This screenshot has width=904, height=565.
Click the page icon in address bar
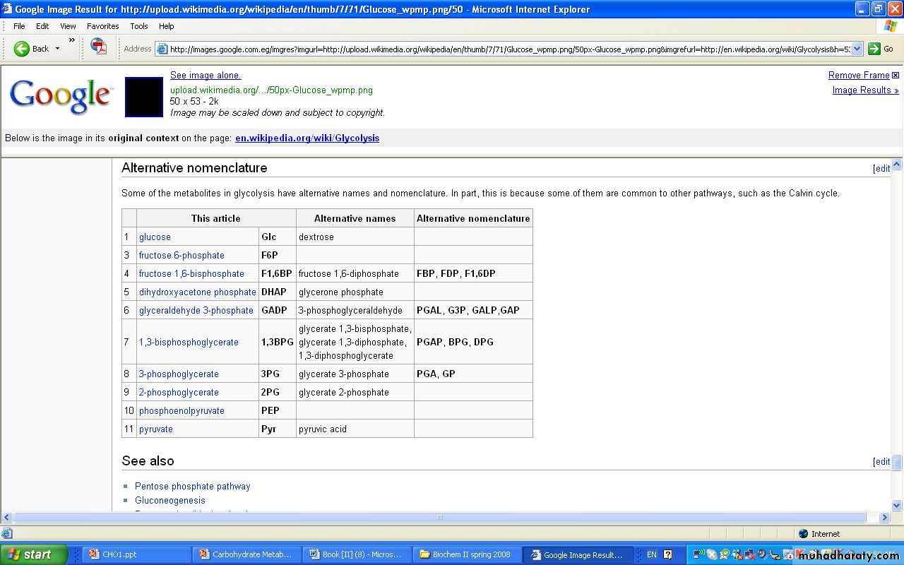(x=162, y=49)
